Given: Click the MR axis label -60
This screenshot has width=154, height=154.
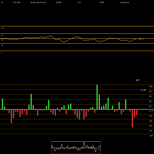Looking at the screenshot, I should point(150,126).
